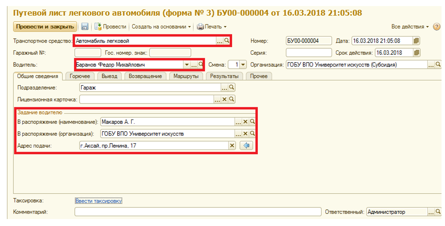The image size is (445, 226).
Task: Click ellipsis button in Водитель field
Action: coord(194,65)
